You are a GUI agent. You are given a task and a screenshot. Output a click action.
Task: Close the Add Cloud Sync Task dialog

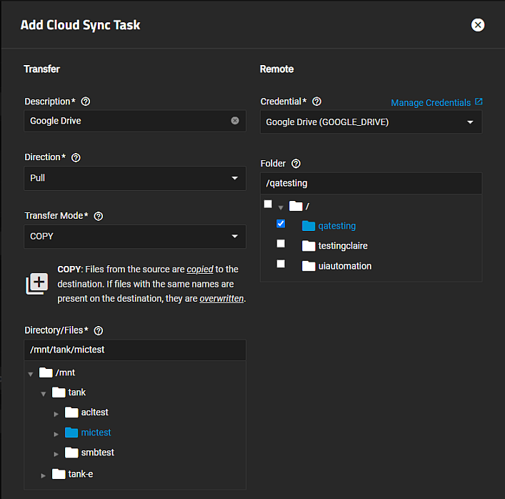click(x=478, y=25)
